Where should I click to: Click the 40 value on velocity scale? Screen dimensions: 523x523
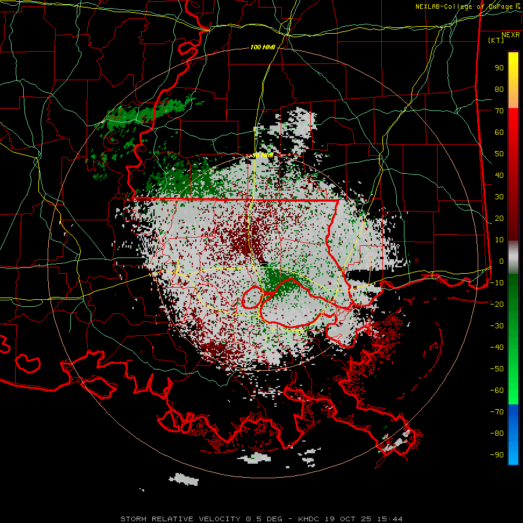499,175
